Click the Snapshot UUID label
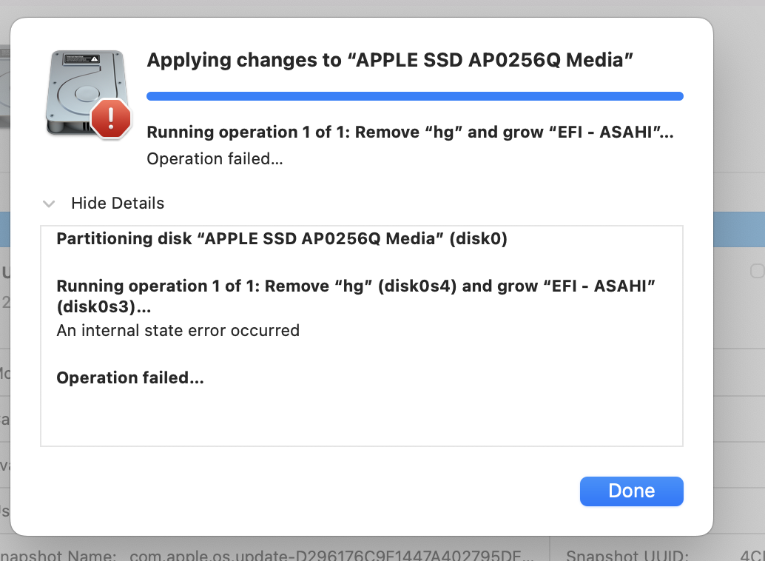 click(x=627, y=555)
